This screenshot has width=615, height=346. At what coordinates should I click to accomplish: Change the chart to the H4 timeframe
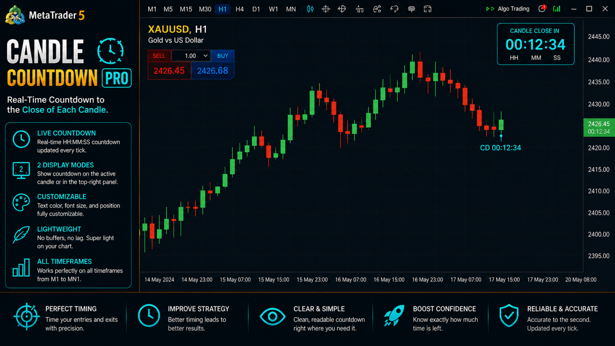[x=239, y=9]
